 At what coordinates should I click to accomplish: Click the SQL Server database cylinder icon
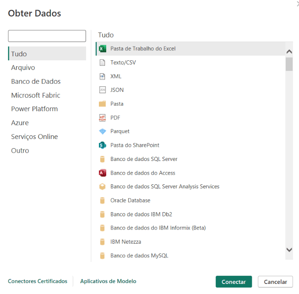103,159
